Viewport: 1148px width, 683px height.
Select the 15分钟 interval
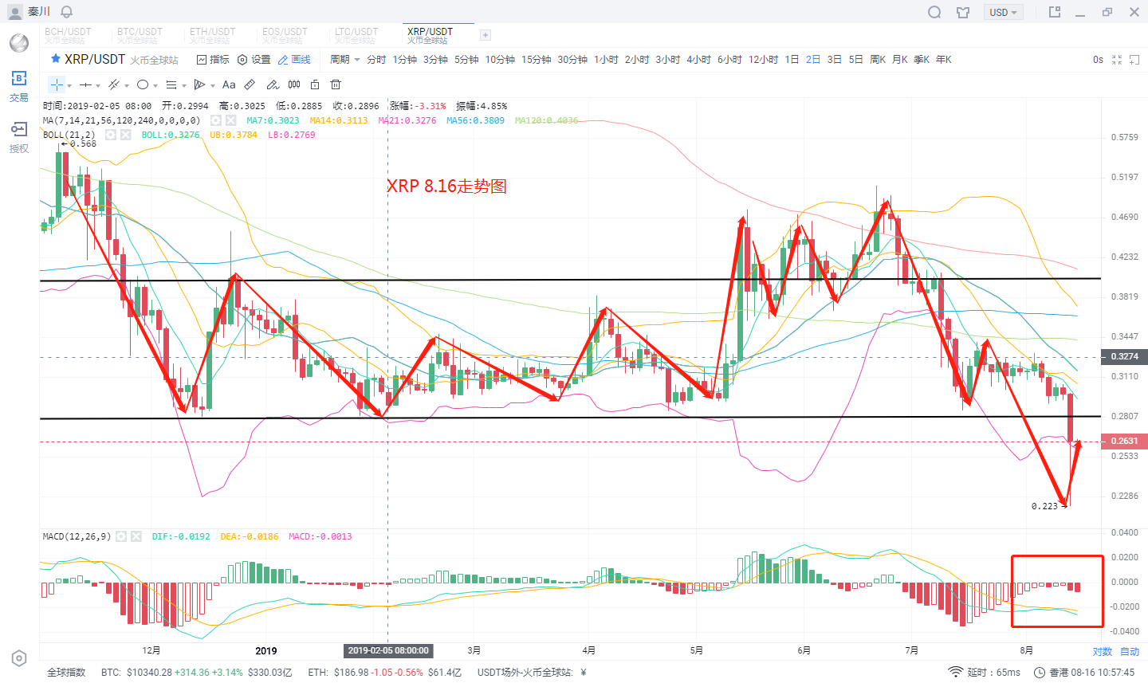(x=537, y=60)
